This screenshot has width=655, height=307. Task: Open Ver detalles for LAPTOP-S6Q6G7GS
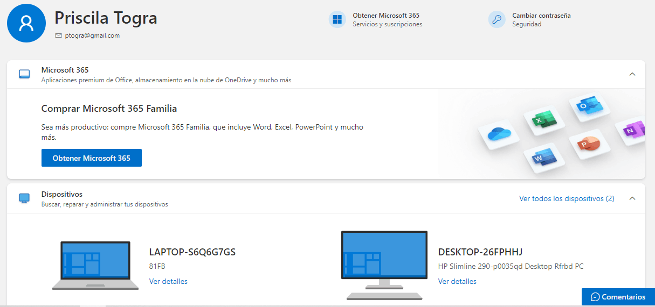click(168, 281)
